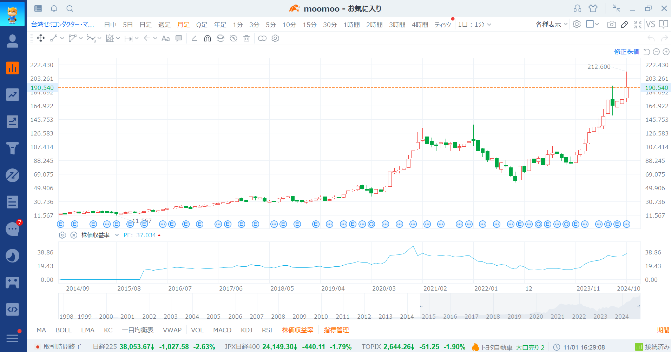The height and width of the screenshot is (352, 671).
Task: Hide all drawings with eye-slash icon
Action: click(x=233, y=38)
